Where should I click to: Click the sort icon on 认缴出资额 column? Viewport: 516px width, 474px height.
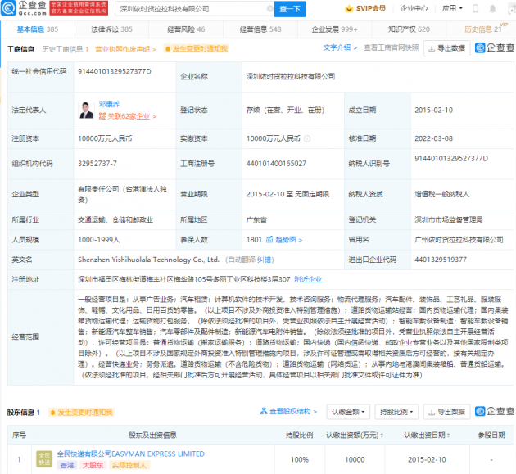click(x=382, y=436)
